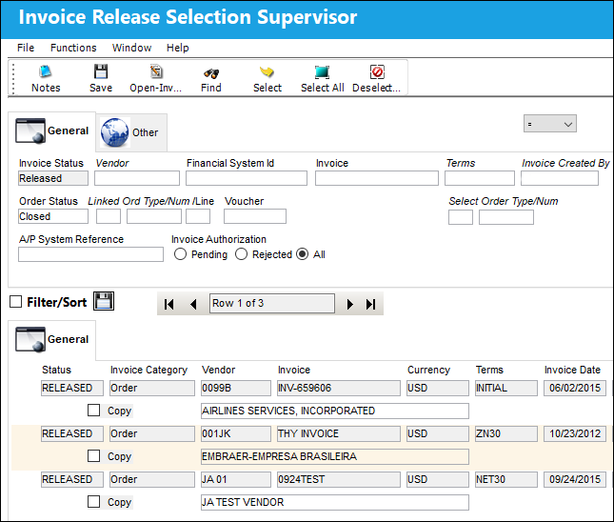Click EMBRAER-EMPRESA BRASILEIRA vendor name
This screenshot has width=614, height=522.
pos(335,456)
